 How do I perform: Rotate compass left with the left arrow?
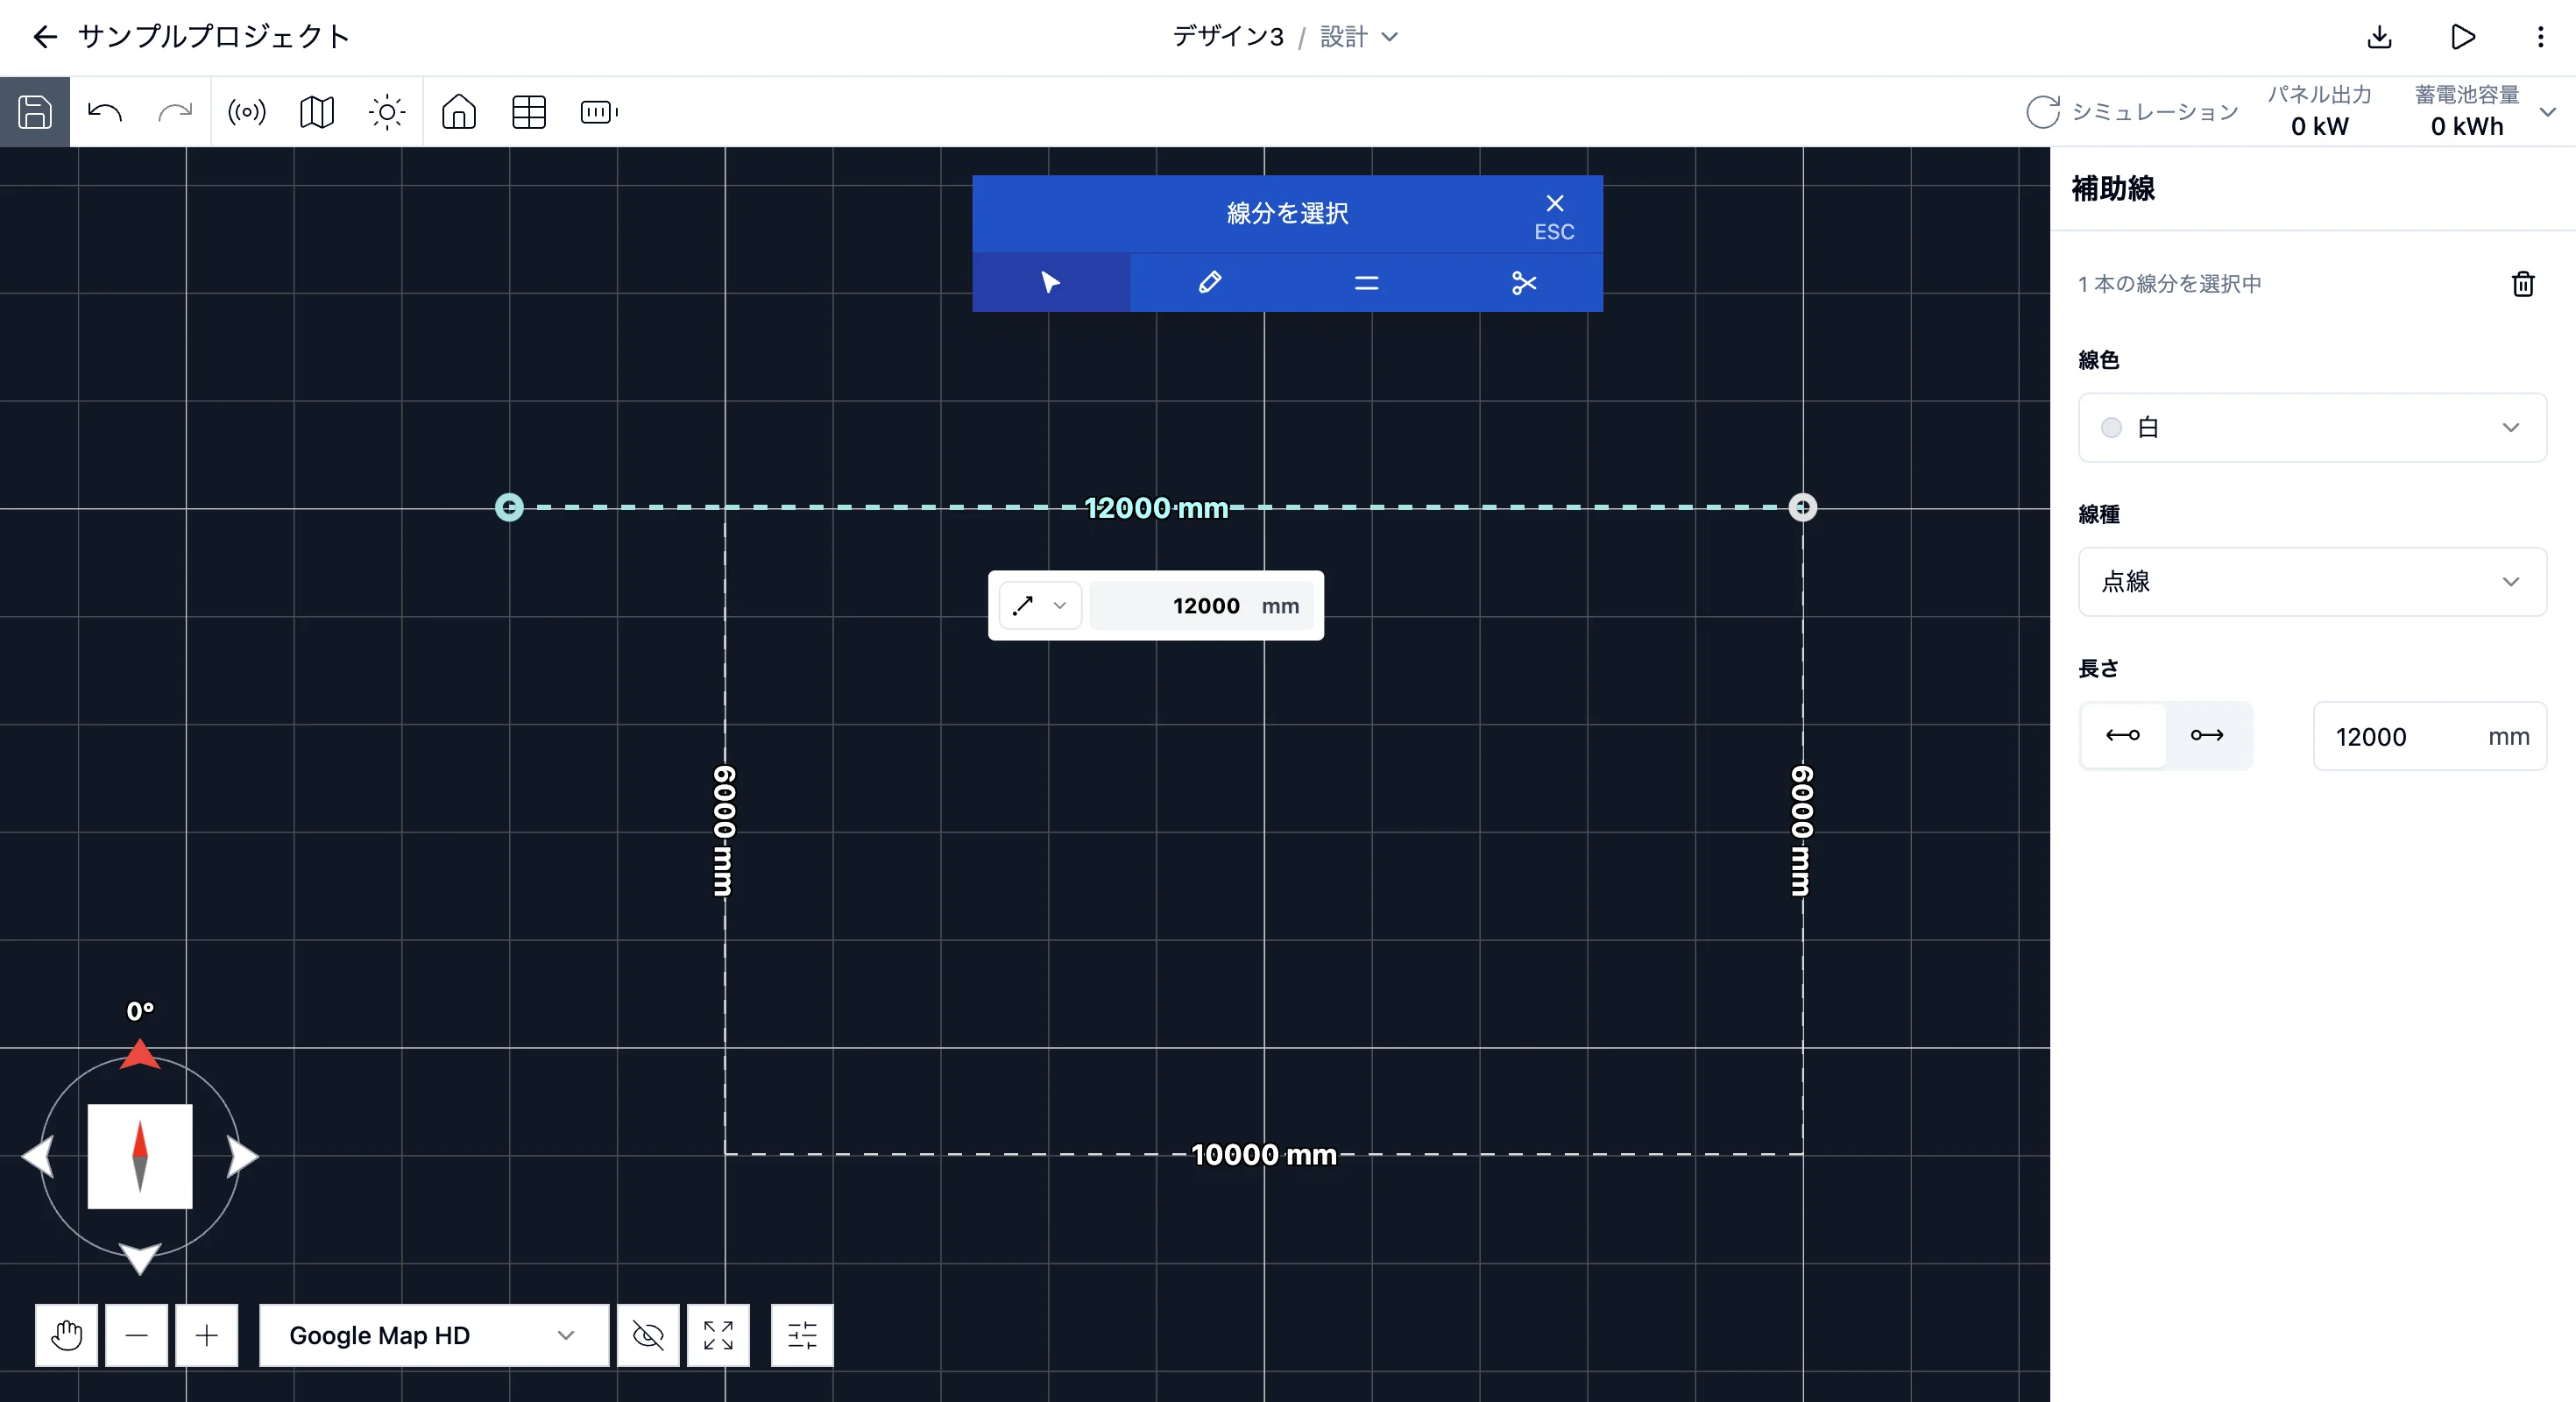(x=38, y=1157)
